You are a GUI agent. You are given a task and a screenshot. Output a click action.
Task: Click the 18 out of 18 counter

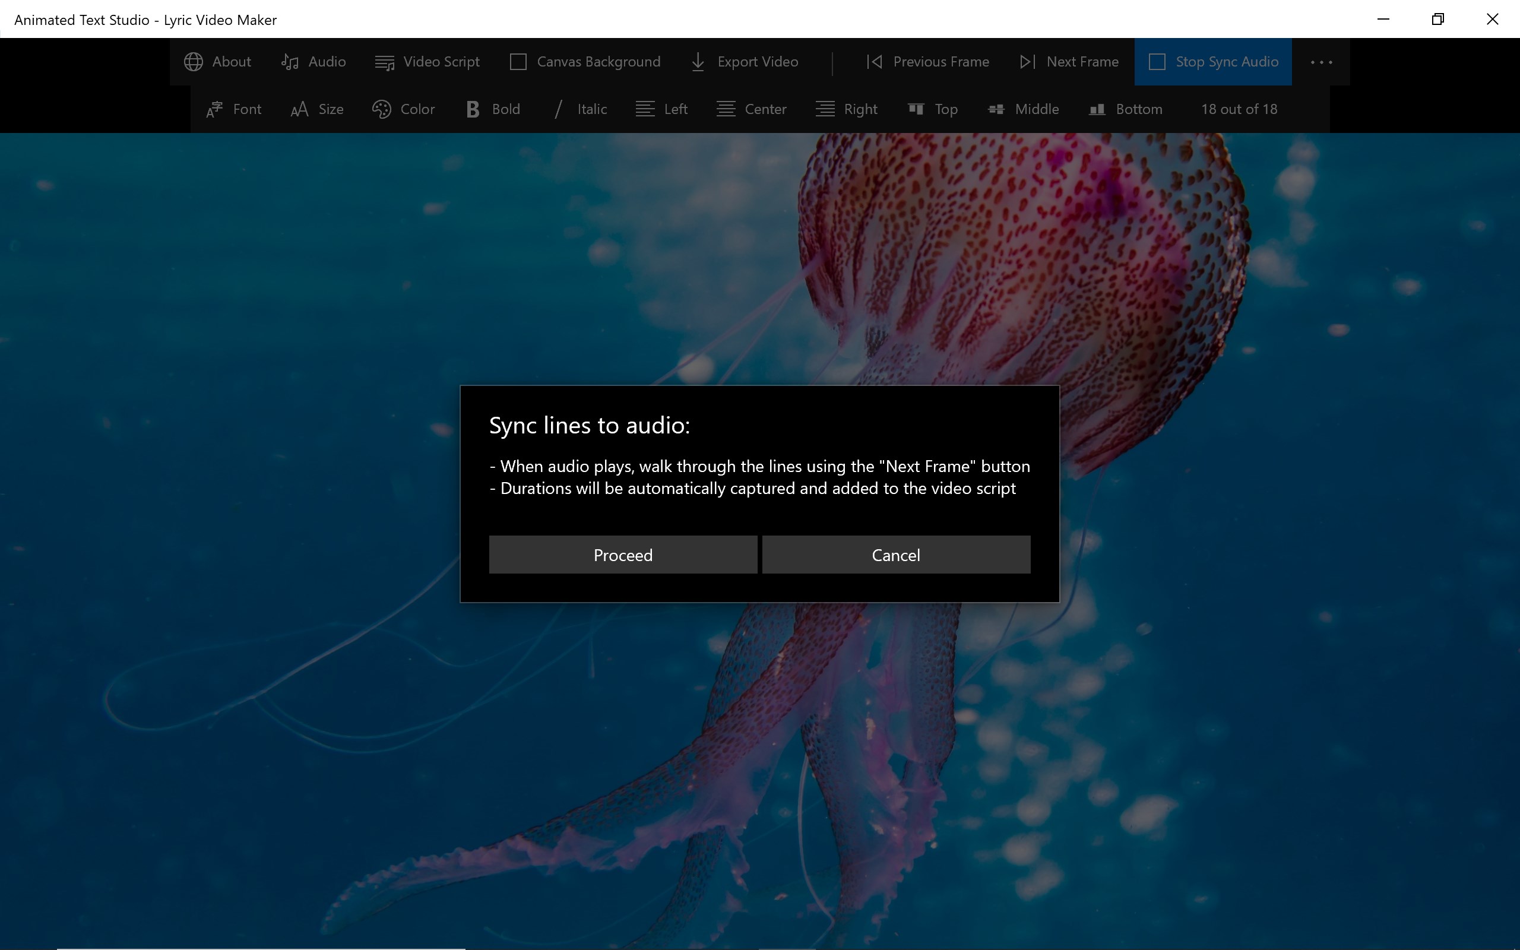1239,109
